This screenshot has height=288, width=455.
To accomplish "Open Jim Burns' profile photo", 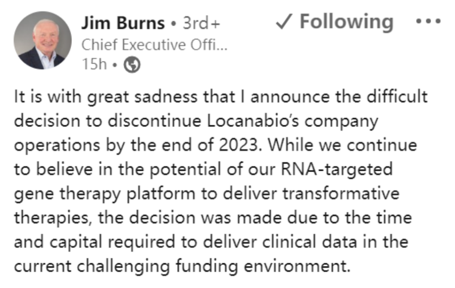I will tap(43, 40).
